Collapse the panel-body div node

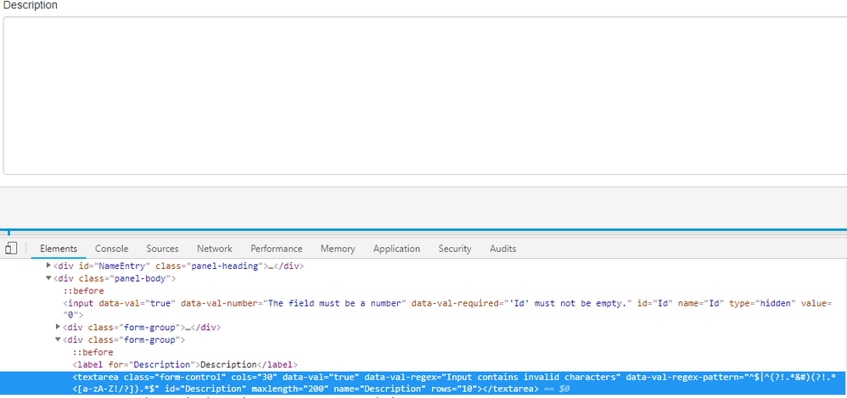pyautogui.click(x=48, y=278)
